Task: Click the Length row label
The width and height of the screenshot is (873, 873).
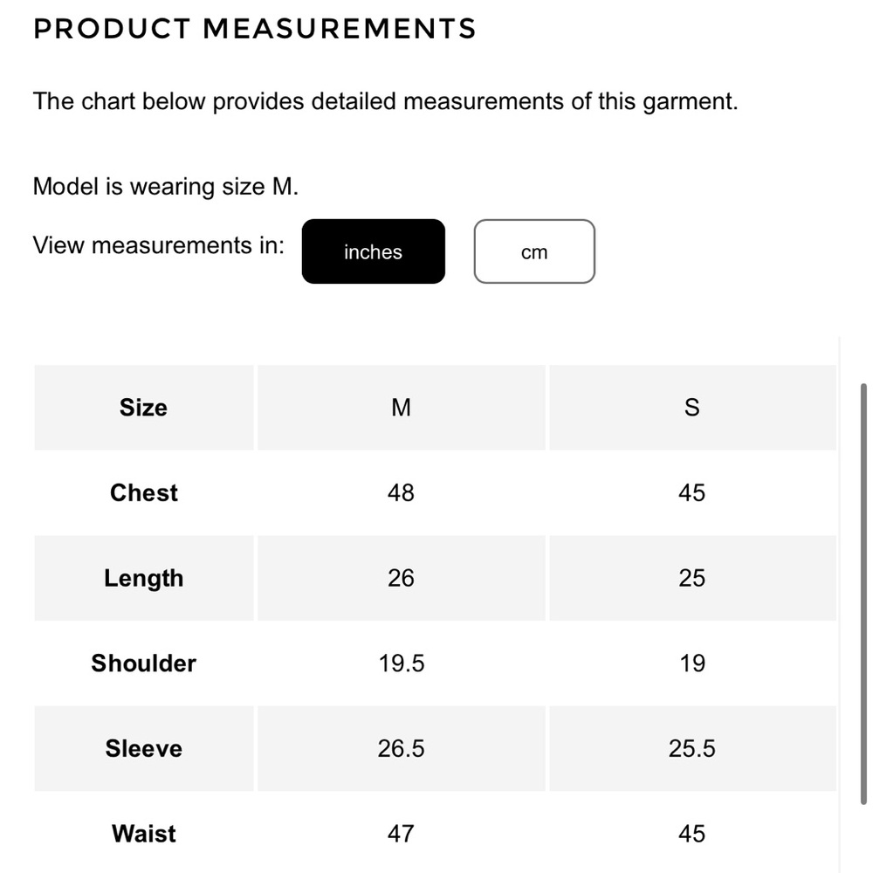Action: [x=144, y=579]
